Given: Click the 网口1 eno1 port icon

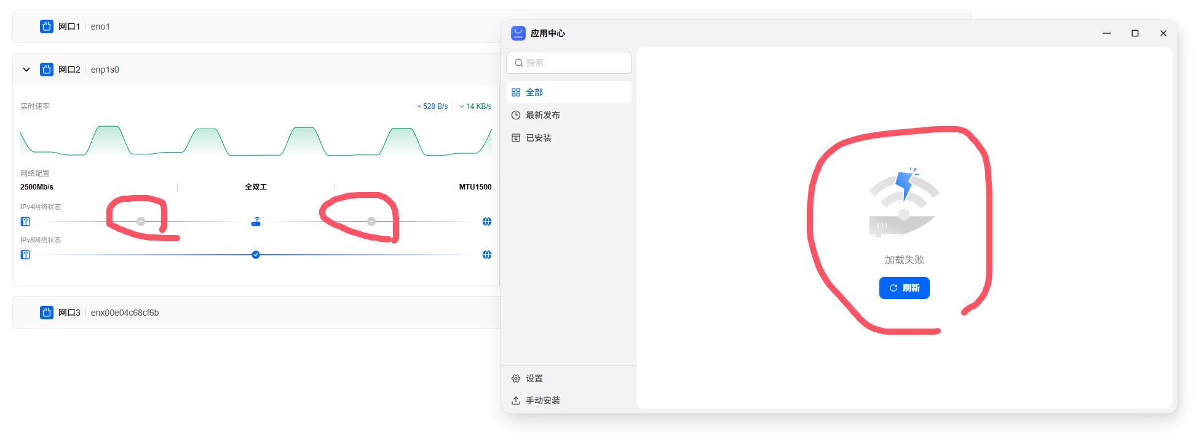Looking at the screenshot, I should (47, 26).
